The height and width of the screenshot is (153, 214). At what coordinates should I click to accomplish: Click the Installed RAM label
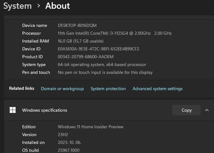pyautogui.click(x=35, y=41)
